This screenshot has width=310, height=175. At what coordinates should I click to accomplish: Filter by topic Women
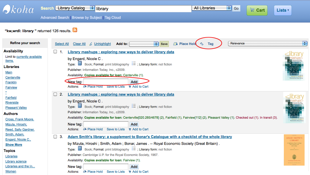click(x=11, y=172)
